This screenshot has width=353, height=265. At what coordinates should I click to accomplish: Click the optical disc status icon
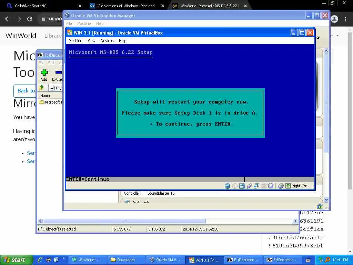234,186
